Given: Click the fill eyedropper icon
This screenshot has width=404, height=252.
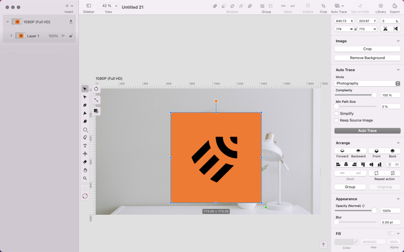Looking at the screenshot, I should pyautogui.click(x=356, y=241).
